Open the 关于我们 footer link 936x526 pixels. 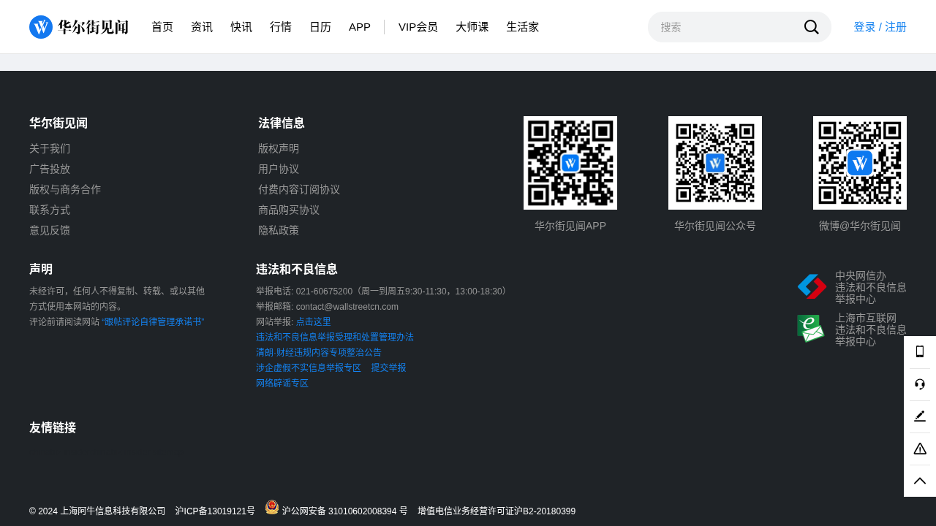[x=50, y=148]
